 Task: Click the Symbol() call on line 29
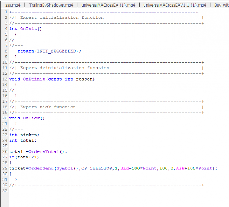(67, 168)
